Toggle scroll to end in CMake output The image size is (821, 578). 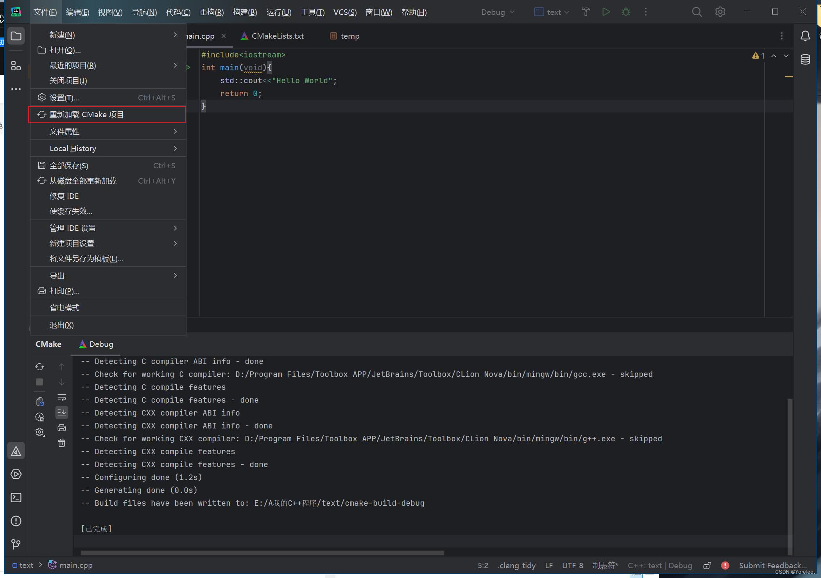62,412
